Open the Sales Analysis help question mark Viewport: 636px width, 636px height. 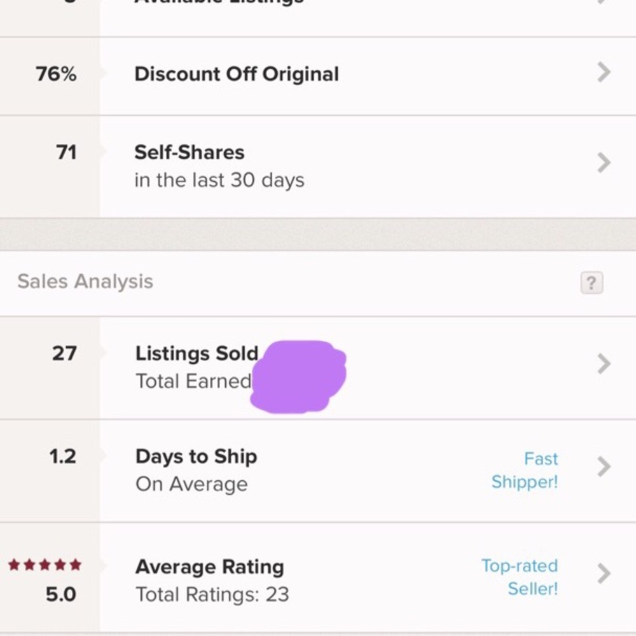(x=591, y=282)
